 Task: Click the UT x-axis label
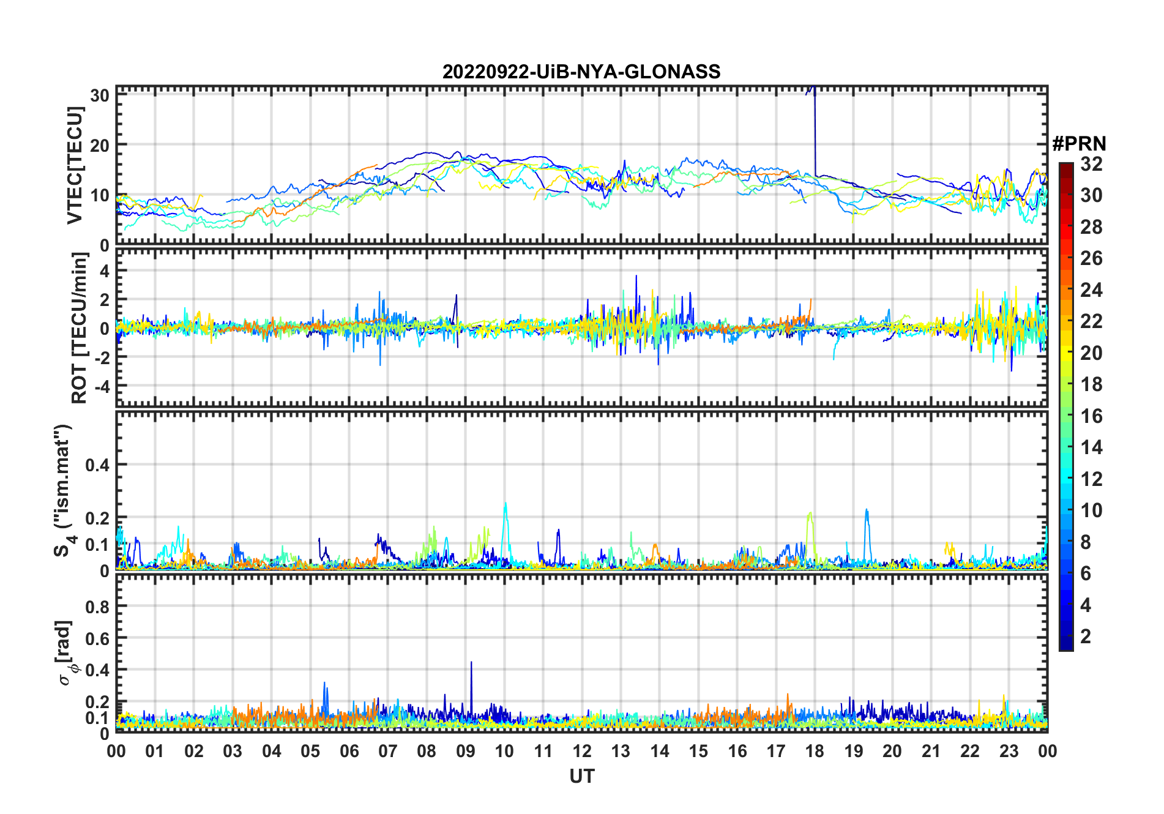click(581, 776)
